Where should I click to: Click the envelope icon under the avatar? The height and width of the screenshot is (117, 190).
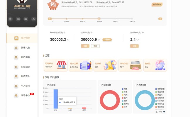(x=26, y=19)
